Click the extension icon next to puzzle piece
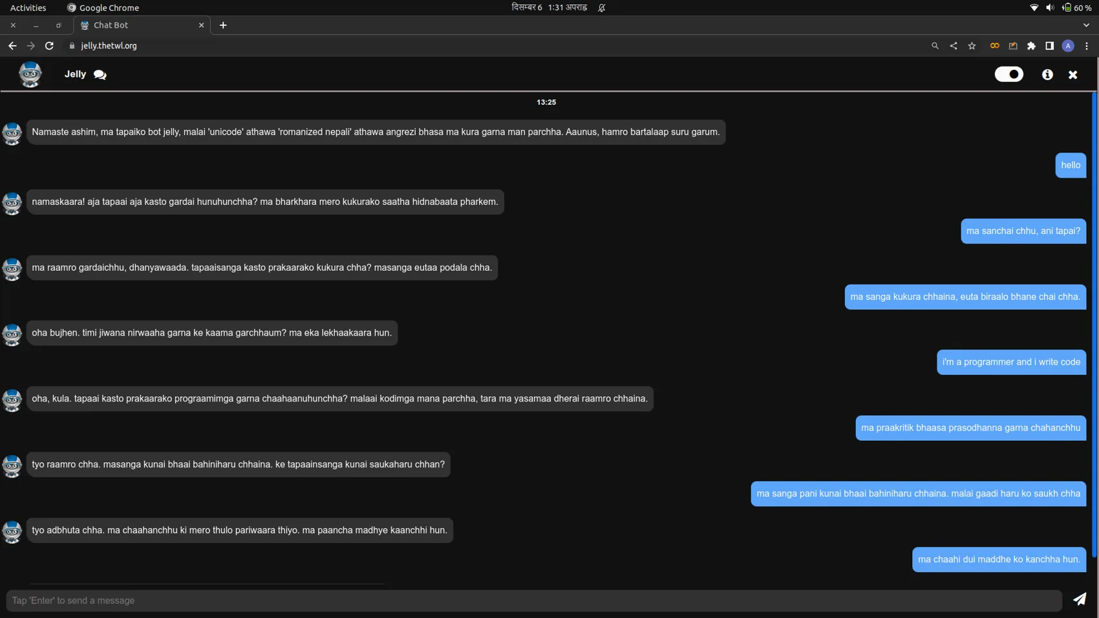The image size is (1099, 618). pos(1013,46)
